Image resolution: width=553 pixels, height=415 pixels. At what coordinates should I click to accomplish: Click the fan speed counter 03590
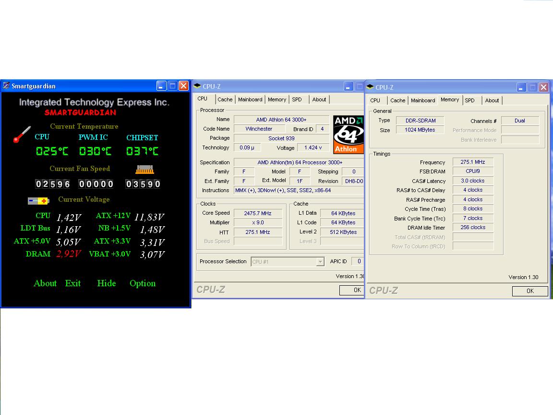(x=143, y=184)
